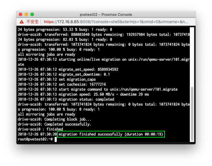The height and width of the screenshot is (166, 212).
Task: Click the green zoom window button
Action: (x=32, y=14)
